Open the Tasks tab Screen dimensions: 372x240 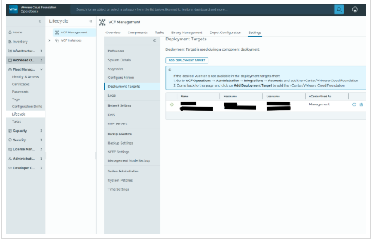[159, 33]
